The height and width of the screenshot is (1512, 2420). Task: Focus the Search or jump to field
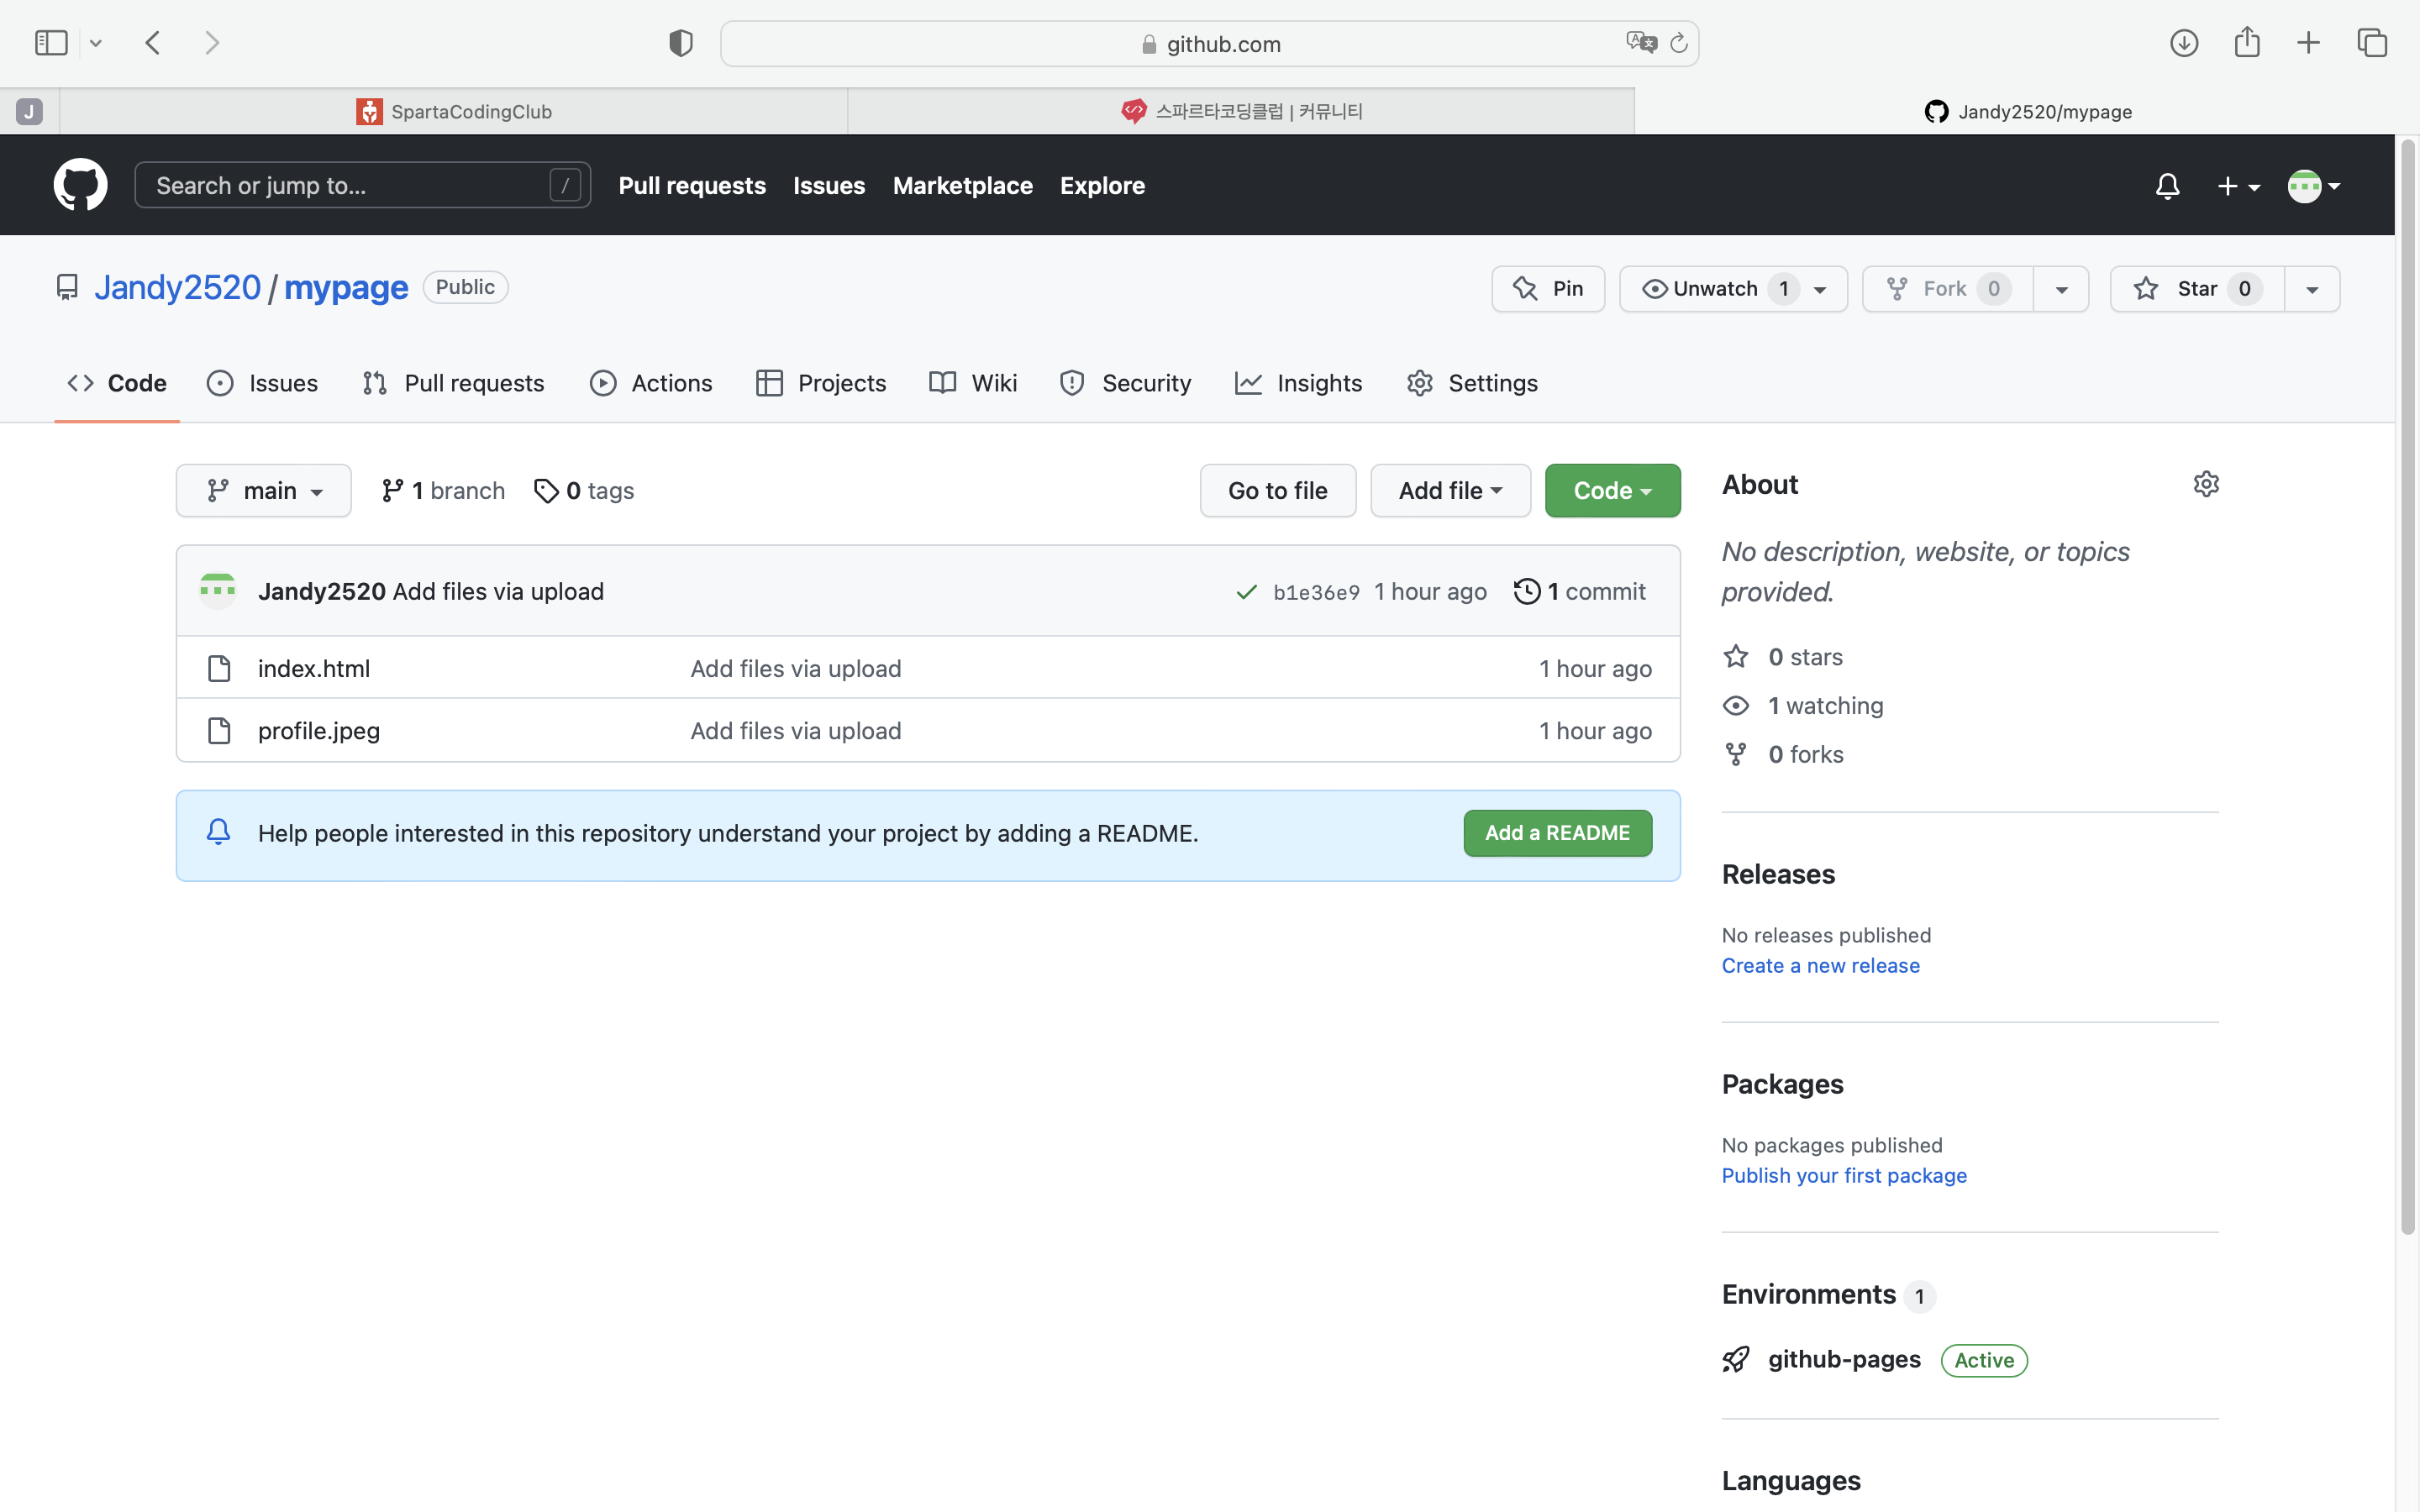click(x=362, y=185)
